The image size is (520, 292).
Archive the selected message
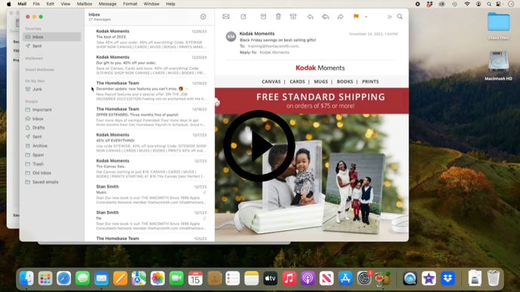point(263,17)
